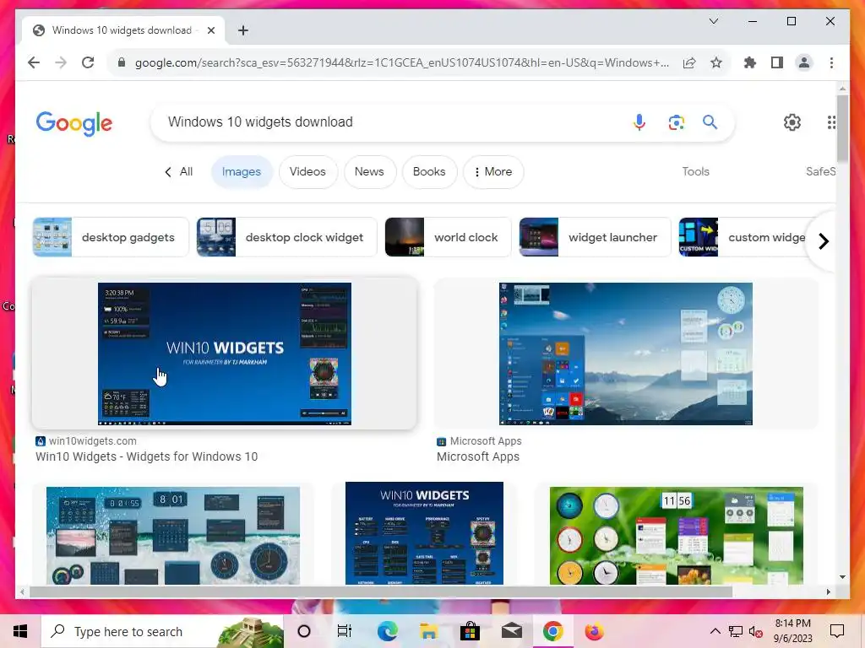Open the notification center icon
The image size is (865, 648).
tap(837, 631)
